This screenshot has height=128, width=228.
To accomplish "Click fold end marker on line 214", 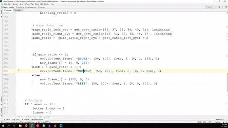I will [16, 112].
